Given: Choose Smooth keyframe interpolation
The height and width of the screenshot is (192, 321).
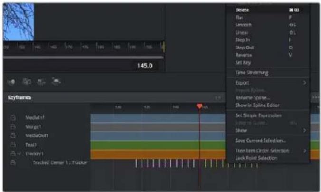Looking at the screenshot, I should coord(244,25).
